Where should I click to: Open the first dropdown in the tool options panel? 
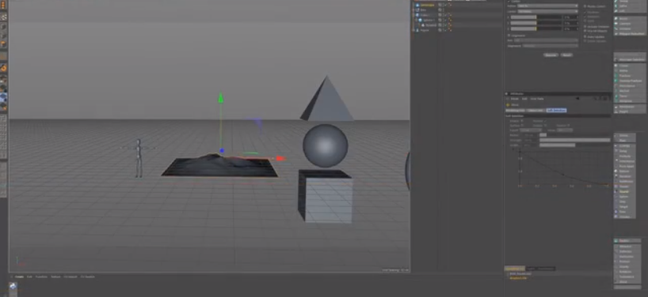(547, 6)
